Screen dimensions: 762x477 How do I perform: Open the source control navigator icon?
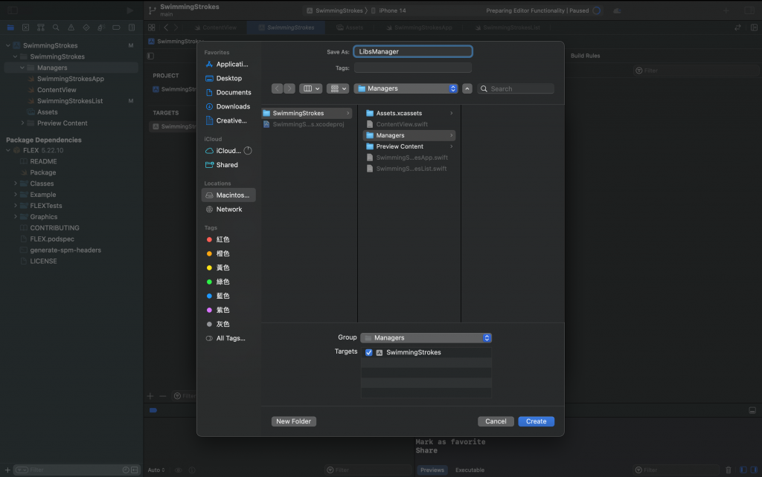[x=26, y=27]
